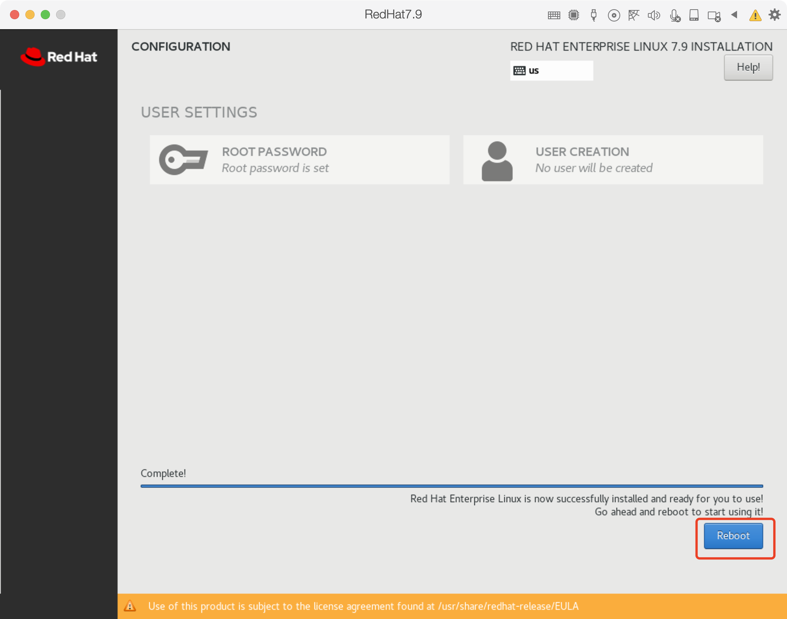Open the Root Password settings
Image resolution: width=787 pixels, height=619 pixels.
(299, 160)
